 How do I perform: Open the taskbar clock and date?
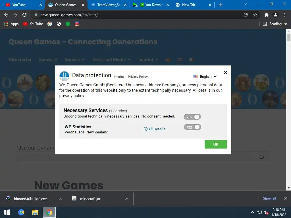(279, 212)
